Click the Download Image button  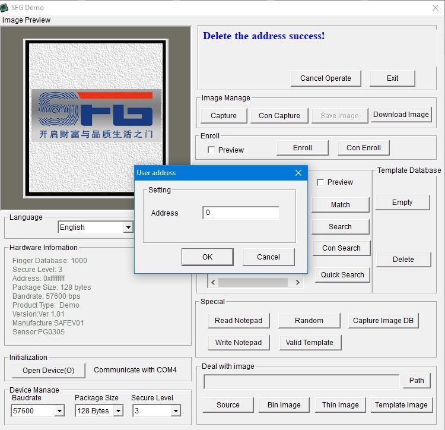[x=401, y=115]
